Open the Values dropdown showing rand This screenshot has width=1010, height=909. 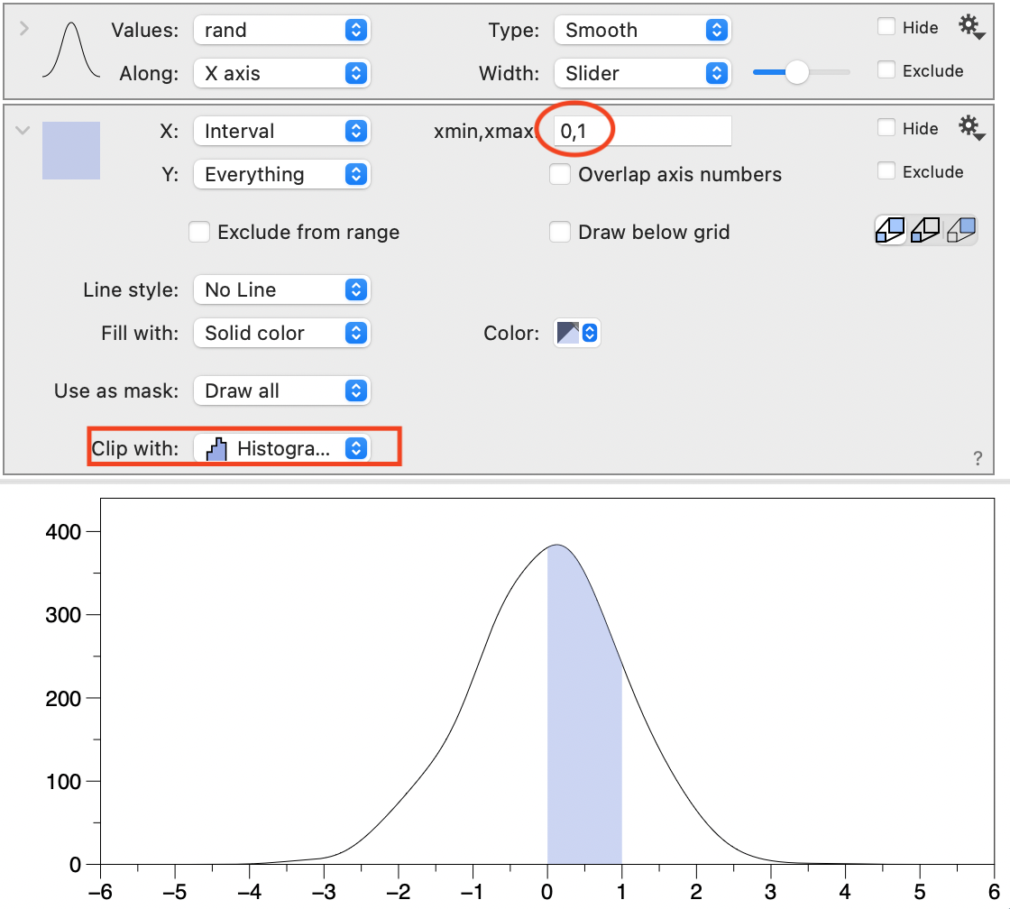click(x=281, y=30)
